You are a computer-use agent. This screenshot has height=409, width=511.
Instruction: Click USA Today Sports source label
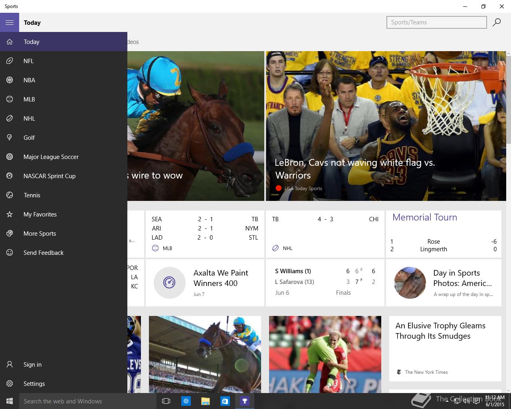click(303, 188)
